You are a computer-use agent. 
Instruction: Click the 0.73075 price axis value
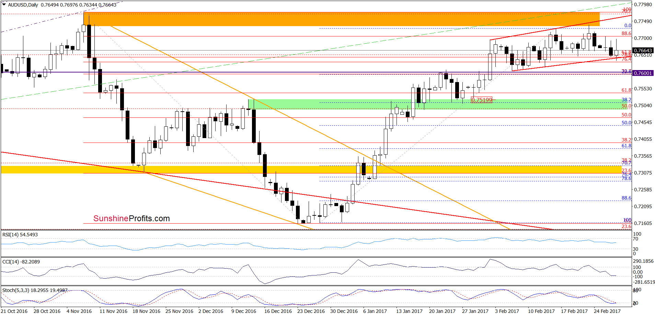(643, 173)
